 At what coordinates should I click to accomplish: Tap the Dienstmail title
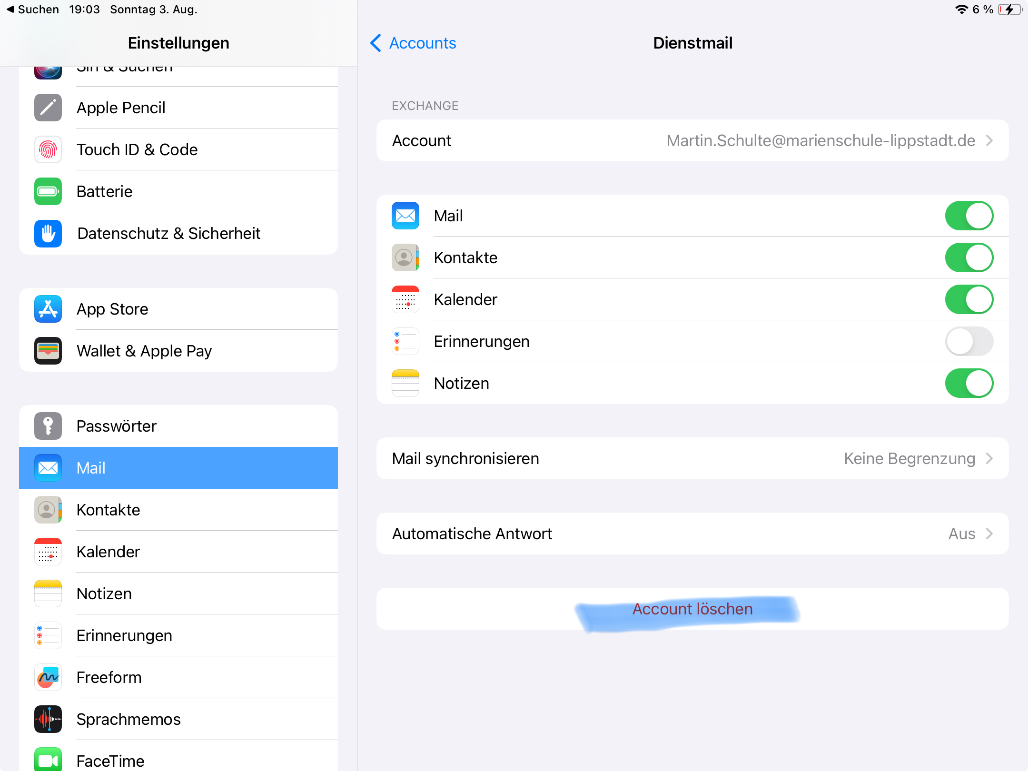tap(692, 43)
